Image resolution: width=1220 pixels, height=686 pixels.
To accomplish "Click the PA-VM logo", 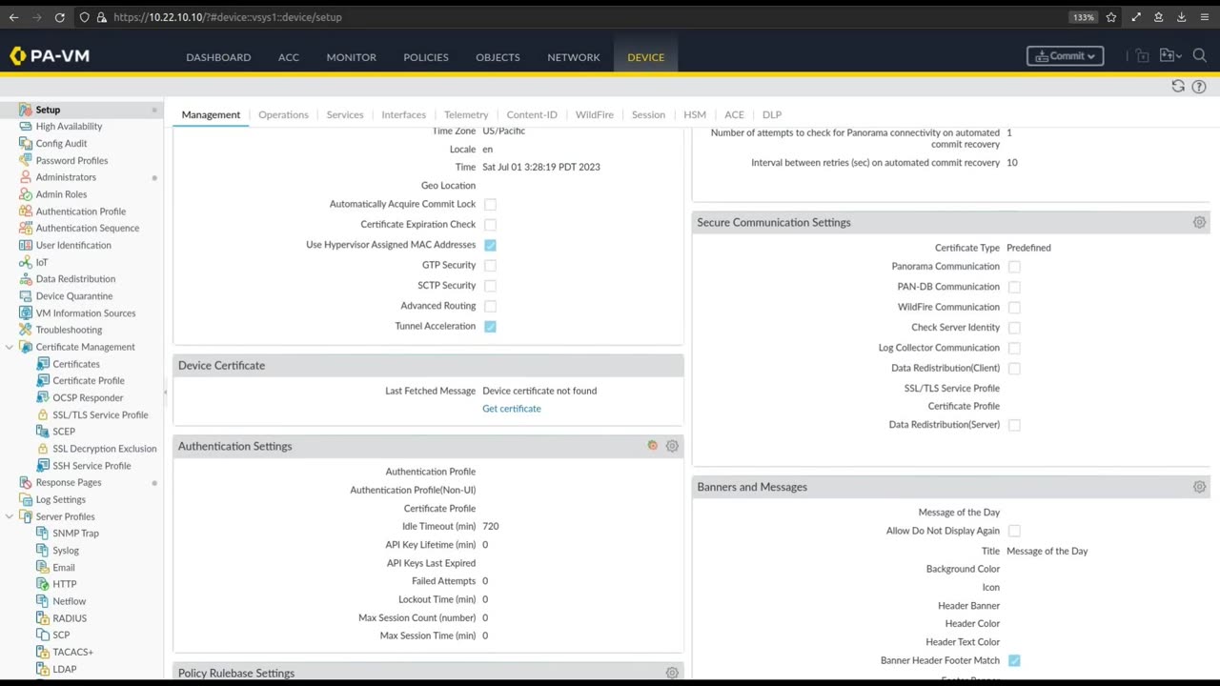I will (50, 56).
